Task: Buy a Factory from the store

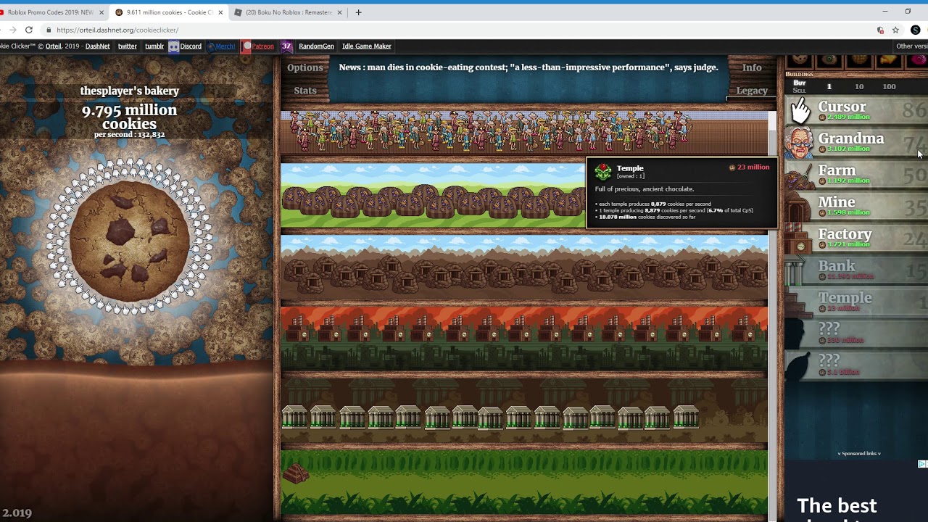Action: click(855, 239)
